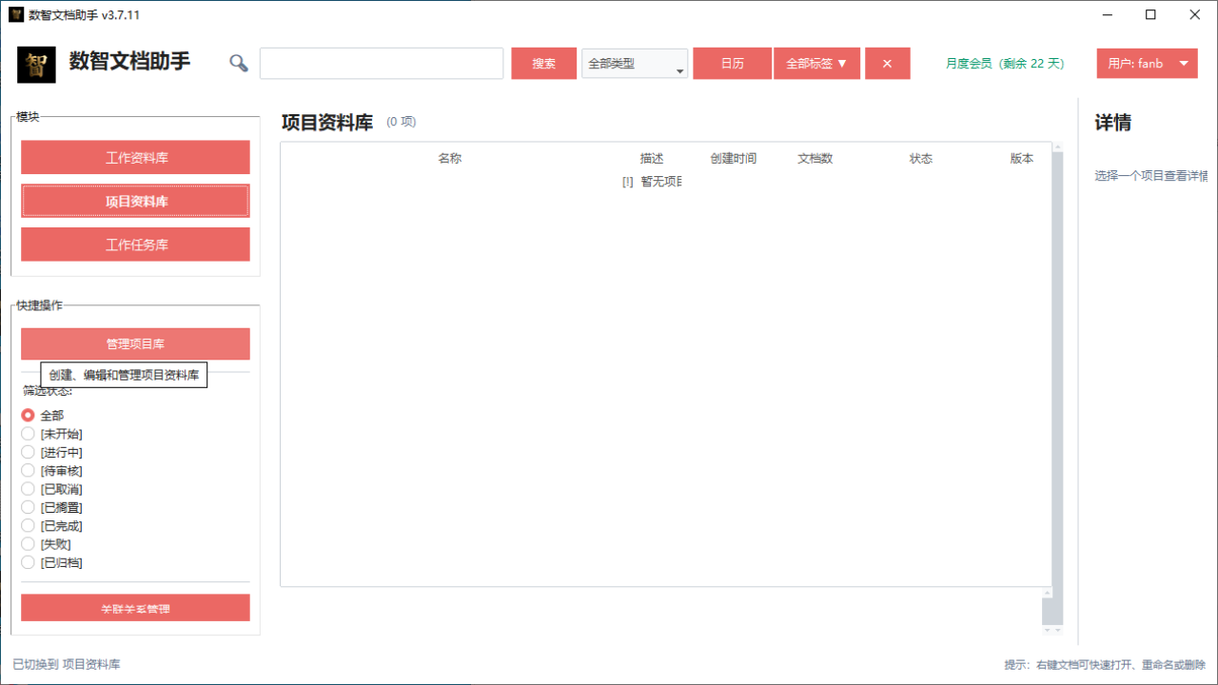Switch to 工作资料库 module
Screen dimensions: 1218x685
point(136,158)
